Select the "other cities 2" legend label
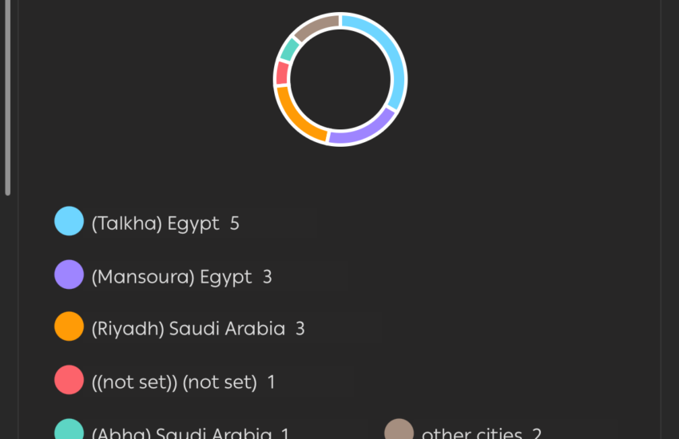Screen dimensions: 679x439 [x=481, y=434]
